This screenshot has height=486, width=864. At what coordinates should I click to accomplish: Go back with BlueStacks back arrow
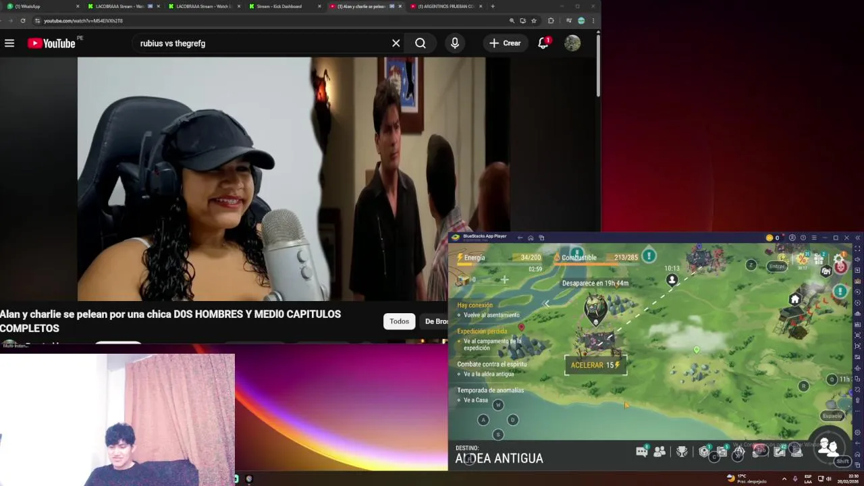coord(520,238)
